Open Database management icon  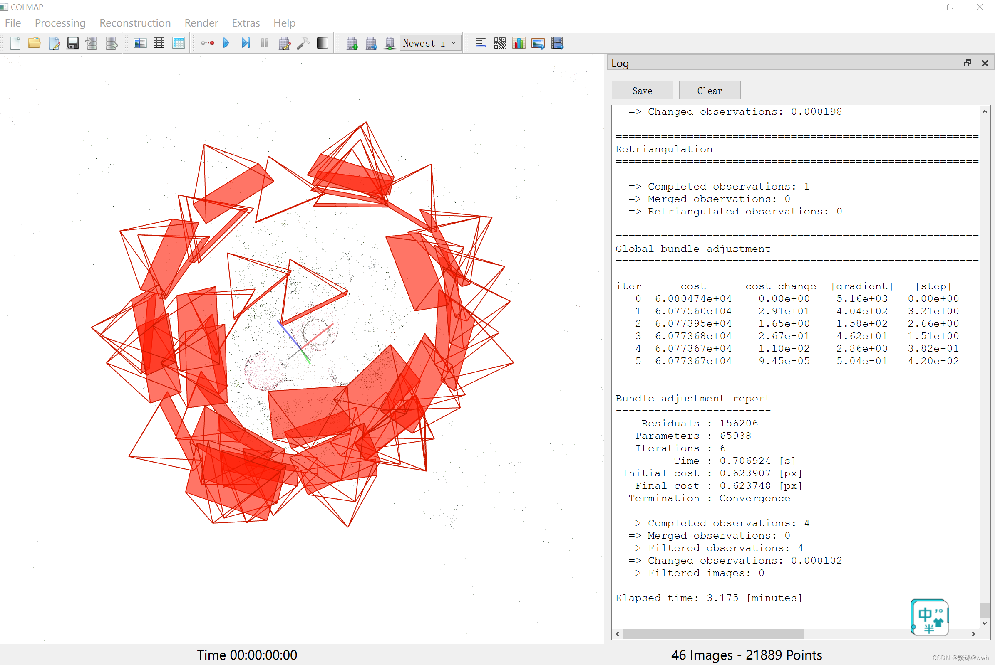pos(179,43)
